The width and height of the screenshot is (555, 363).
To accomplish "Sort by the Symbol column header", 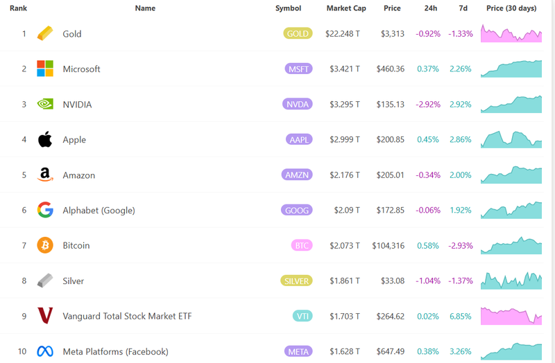I will (x=288, y=8).
